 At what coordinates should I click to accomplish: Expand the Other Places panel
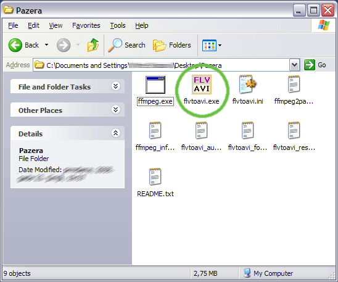pyautogui.click(x=115, y=110)
